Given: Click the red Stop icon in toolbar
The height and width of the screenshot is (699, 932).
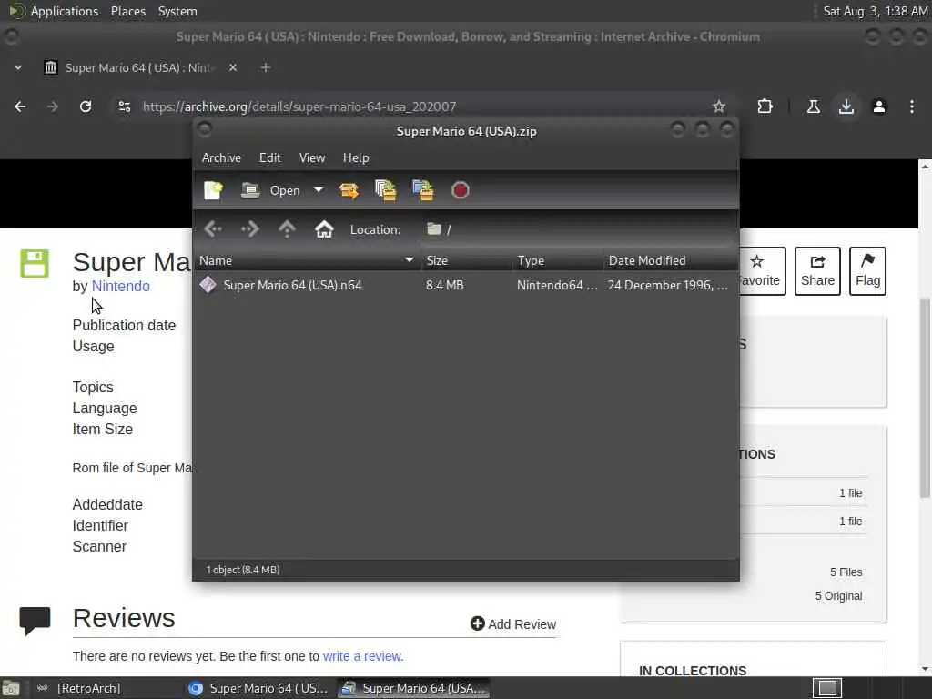Looking at the screenshot, I should click(460, 190).
